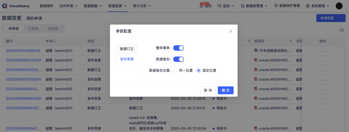Click the 取消 button
This screenshot has height=132, width=349.
[208, 90]
